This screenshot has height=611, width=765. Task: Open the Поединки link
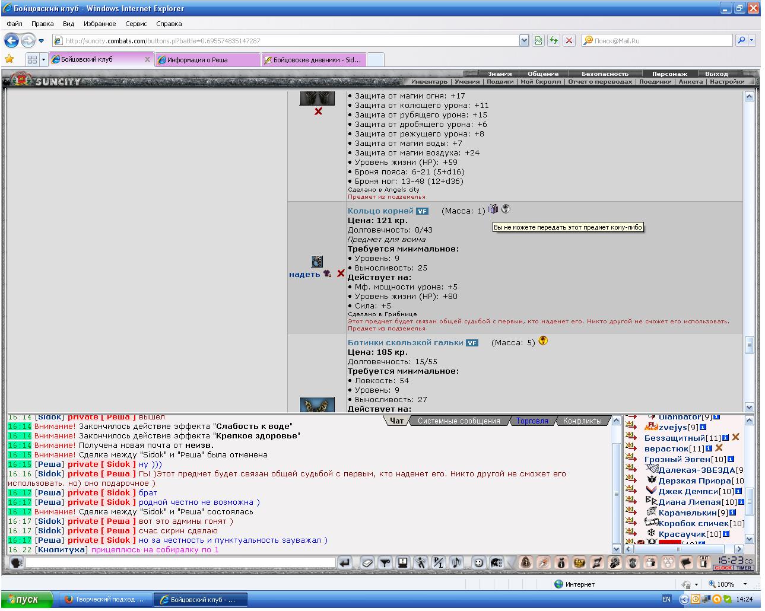pos(655,82)
